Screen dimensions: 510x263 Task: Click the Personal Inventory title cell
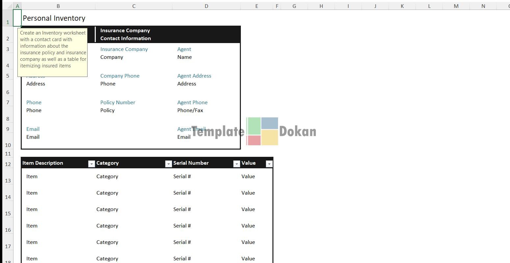(54, 18)
